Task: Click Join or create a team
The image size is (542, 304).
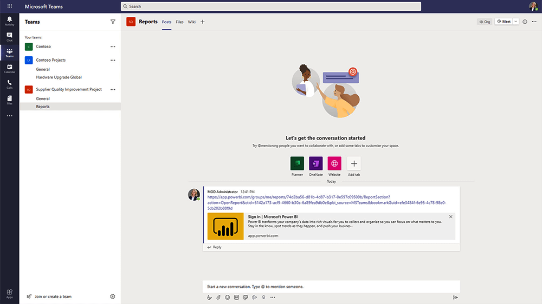Action: pyautogui.click(x=53, y=296)
